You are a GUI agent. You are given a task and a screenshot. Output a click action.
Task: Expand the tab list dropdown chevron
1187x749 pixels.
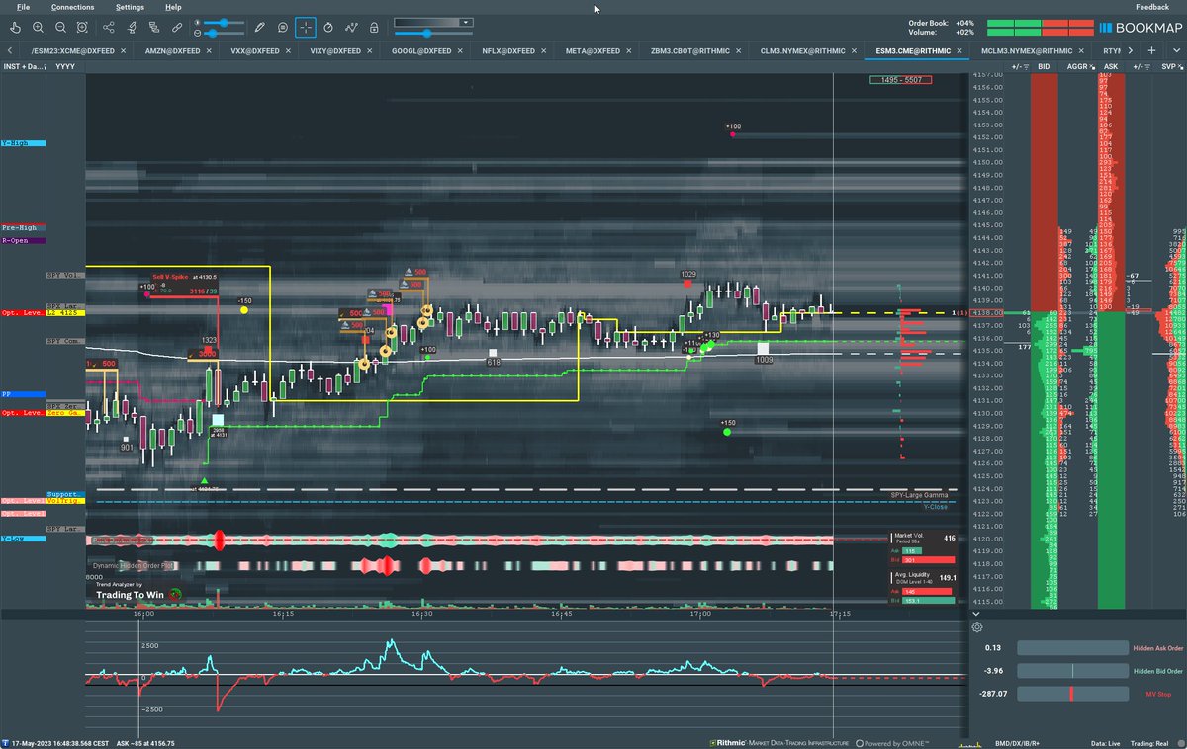1175,50
